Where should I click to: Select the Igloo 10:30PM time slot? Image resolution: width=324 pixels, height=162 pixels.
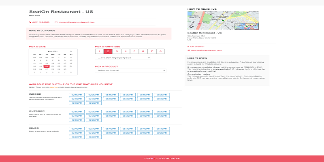(94, 137)
